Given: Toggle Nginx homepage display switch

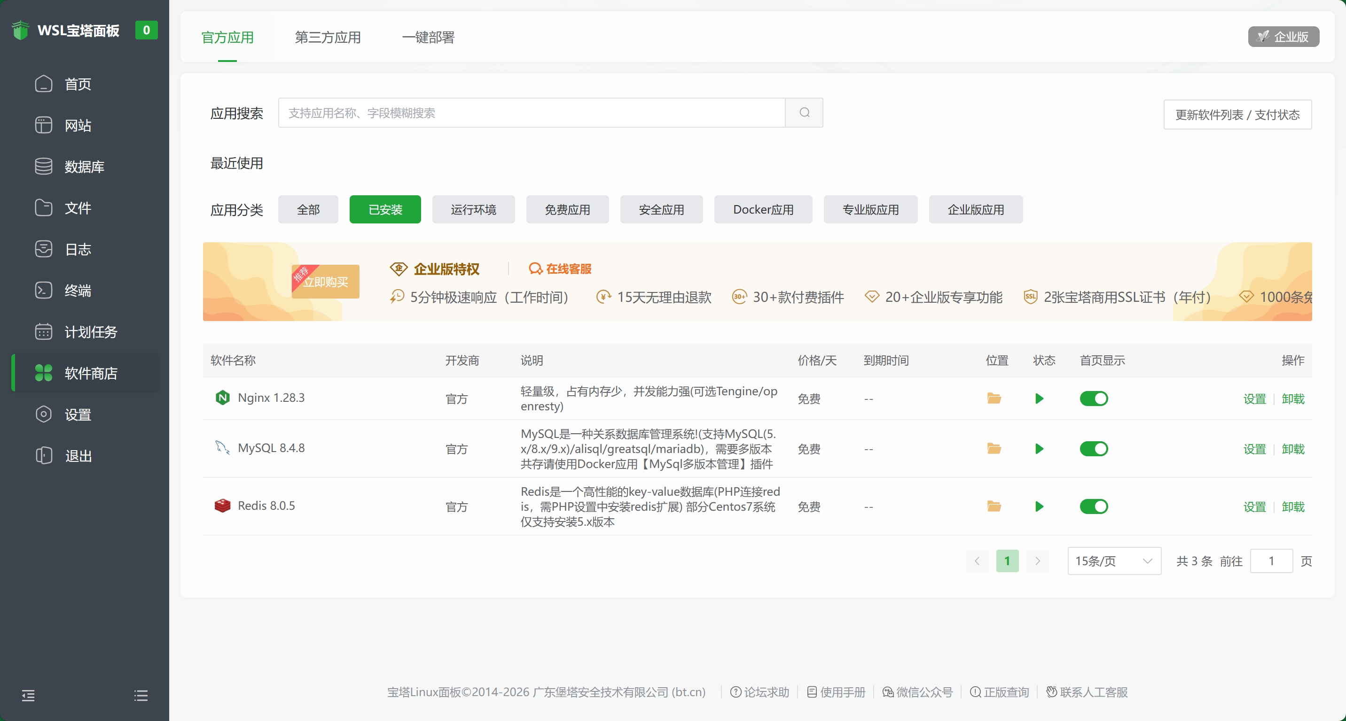Looking at the screenshot, I should (x=1094, y=399).
